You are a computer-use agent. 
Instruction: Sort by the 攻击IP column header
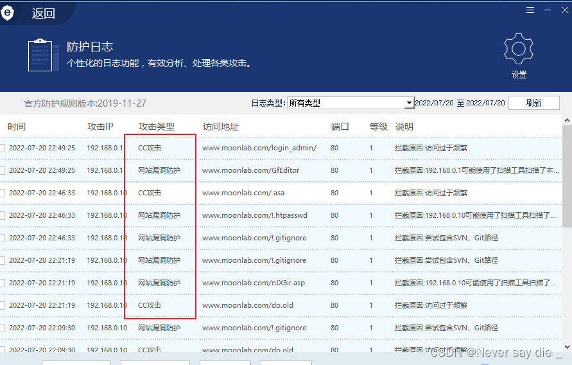(x=100, y=127)
